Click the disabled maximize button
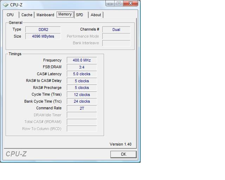This screenshot has height=180, width=225. [x=119, y=3]
